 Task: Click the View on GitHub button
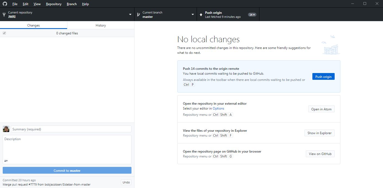(320, 154)
